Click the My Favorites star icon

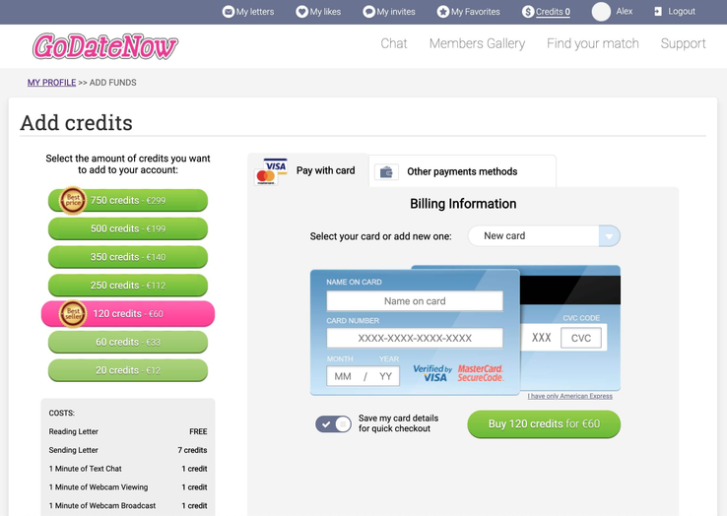click(442, 12)
